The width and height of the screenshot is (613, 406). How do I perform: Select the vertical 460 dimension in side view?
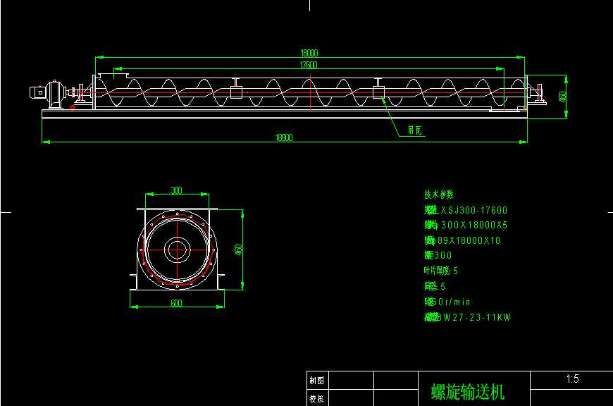[x=562, y=96]
